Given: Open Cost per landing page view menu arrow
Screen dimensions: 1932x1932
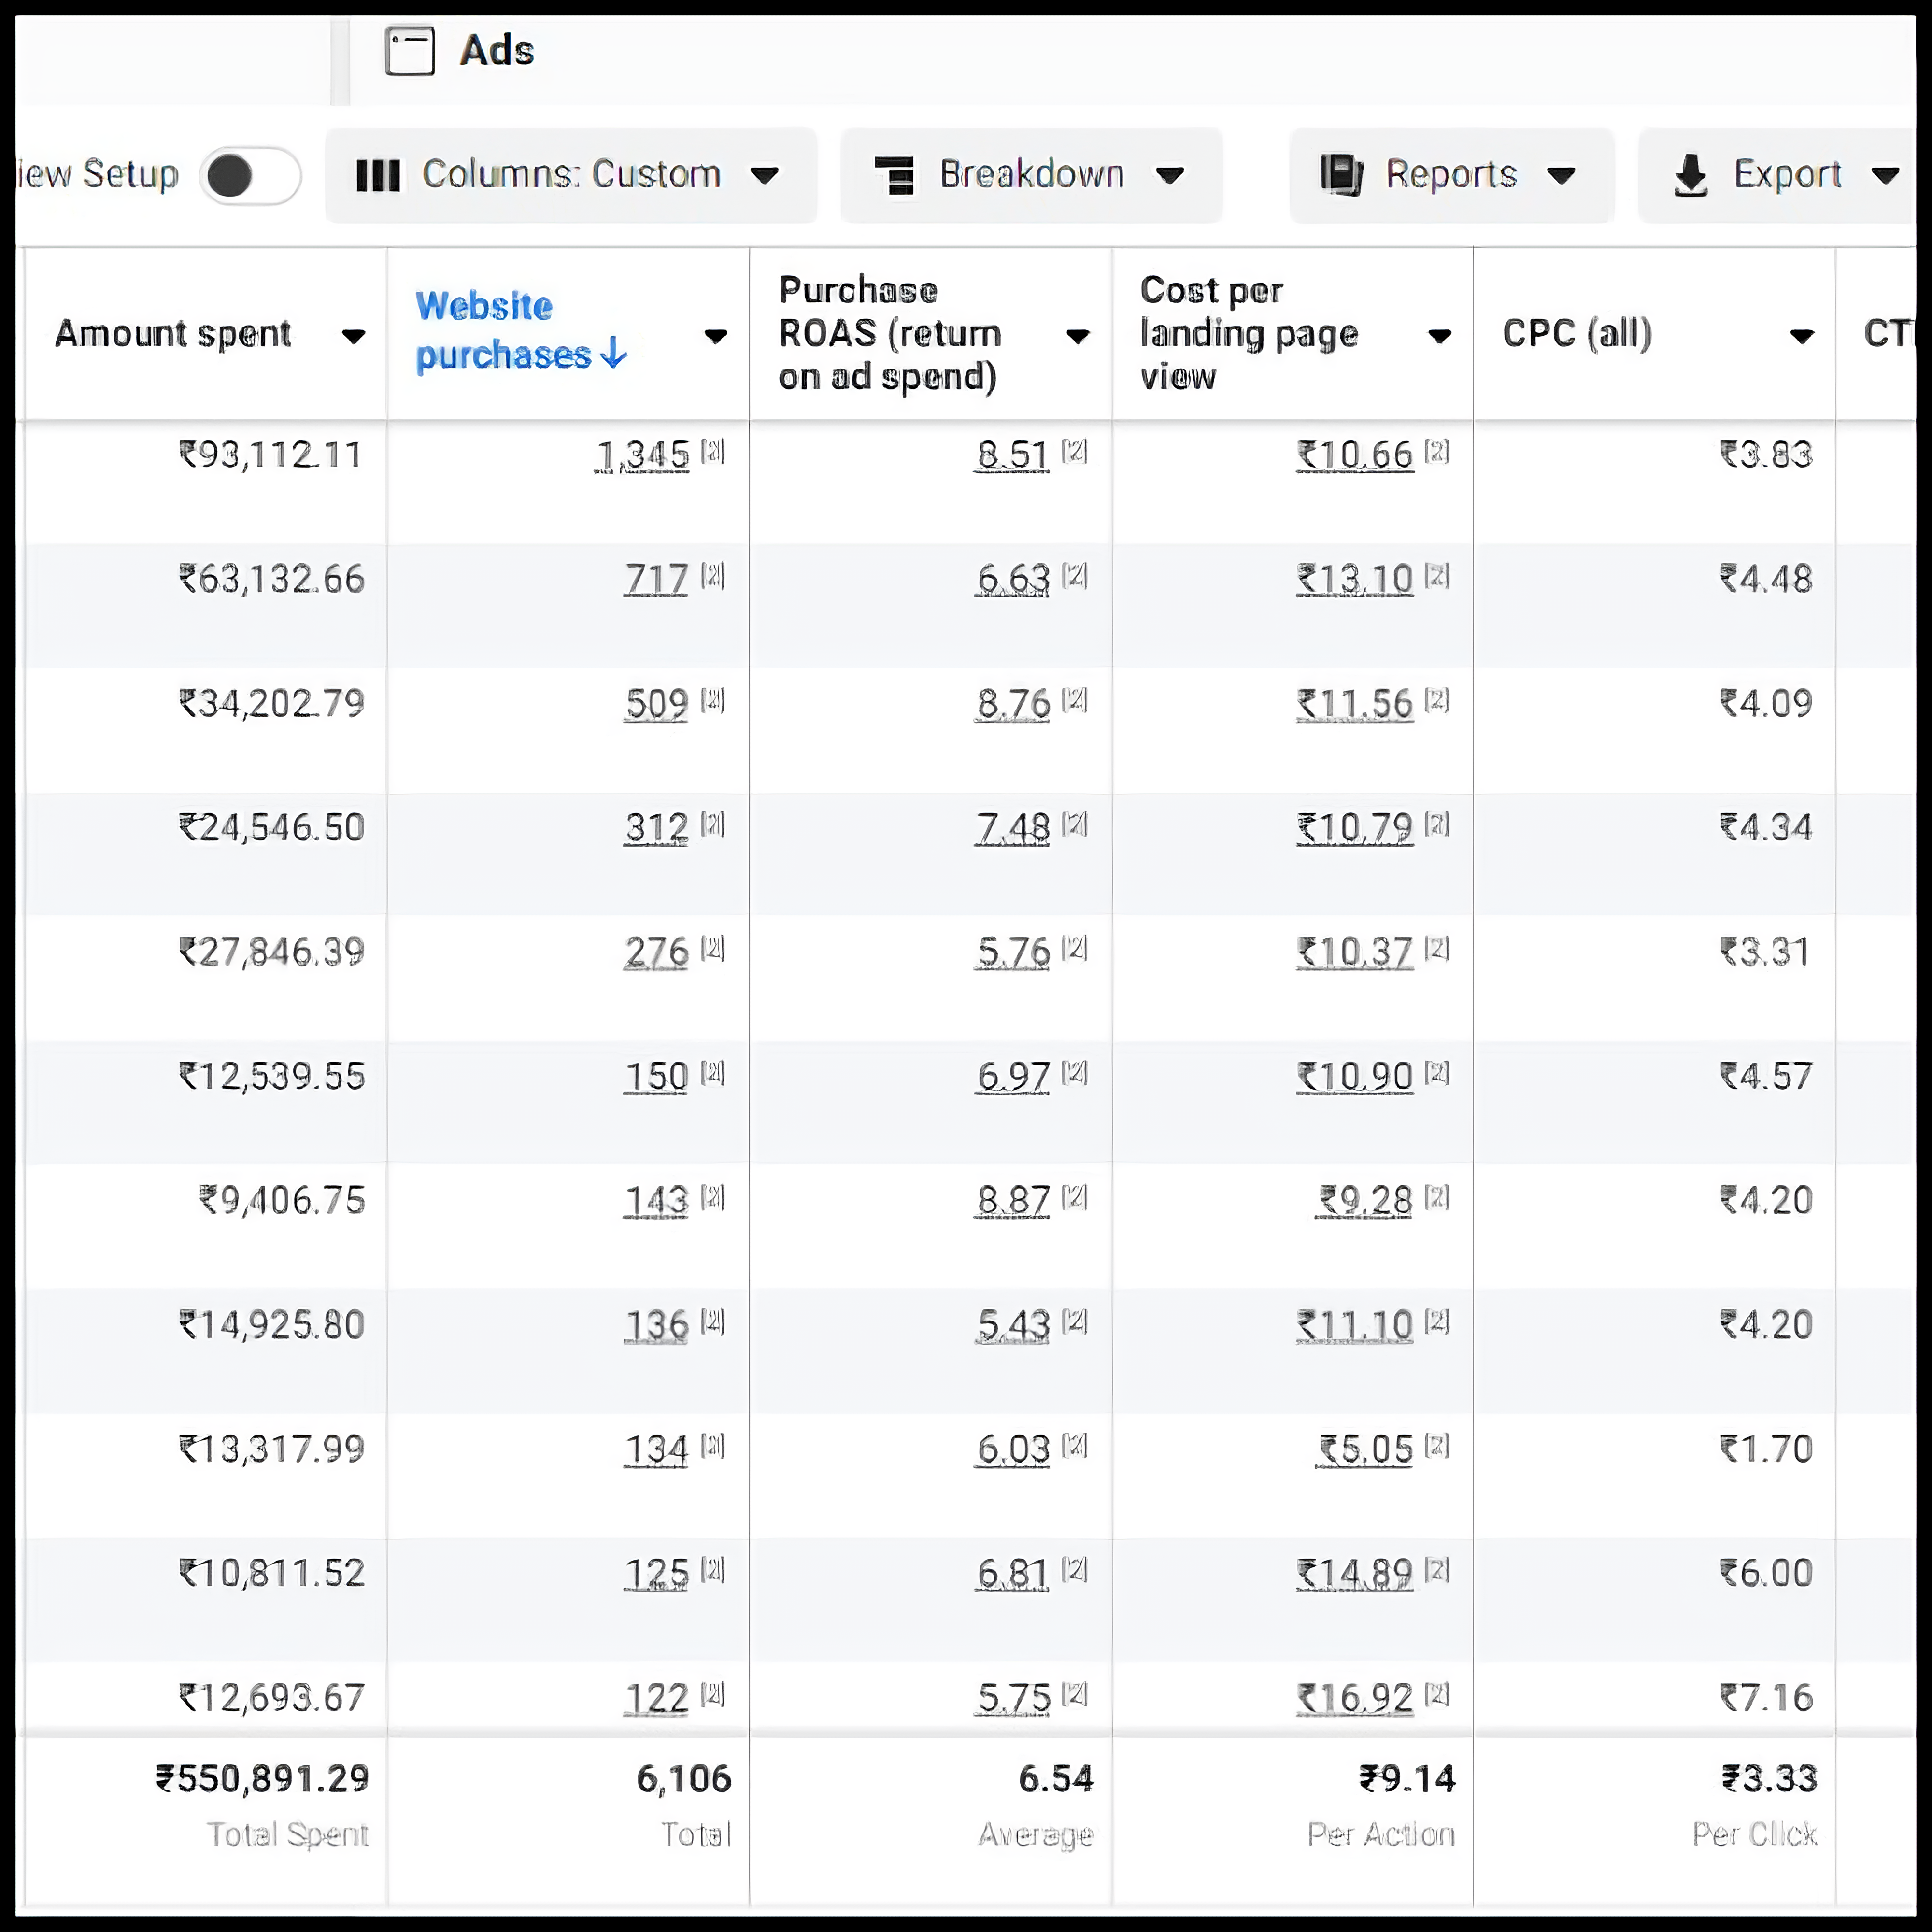Looking at the screenshot, I should pos(1439,336).
